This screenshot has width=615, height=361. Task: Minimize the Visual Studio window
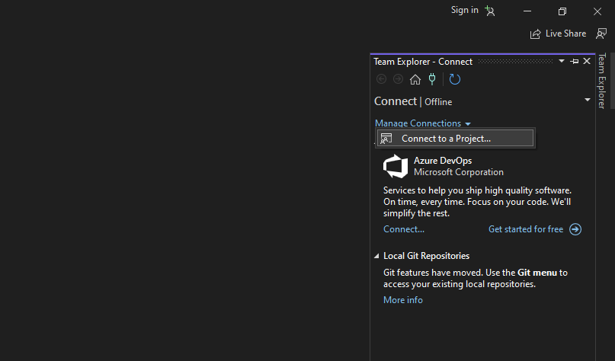tap(527, 11)
